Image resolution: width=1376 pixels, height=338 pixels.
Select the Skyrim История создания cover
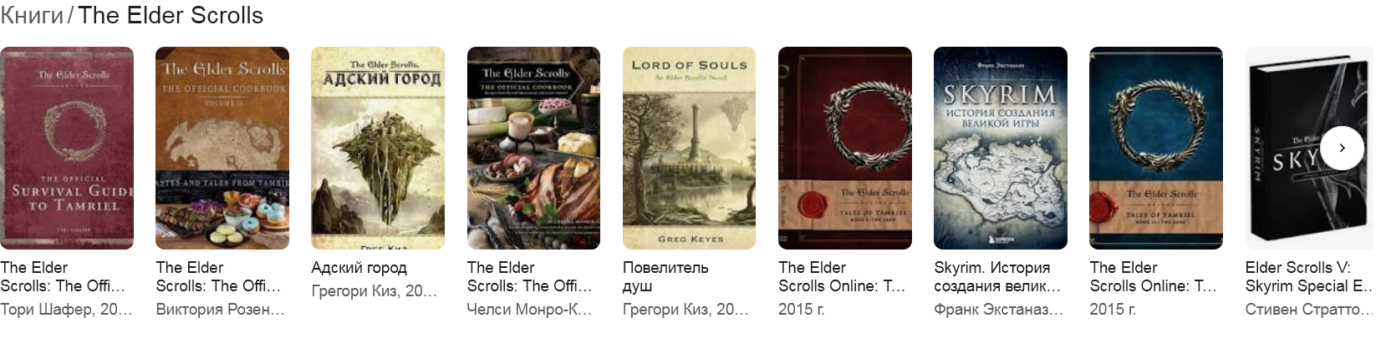(1001, 148)
